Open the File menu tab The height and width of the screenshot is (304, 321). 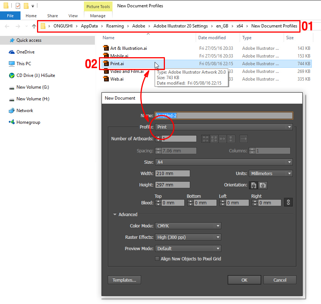10,16
